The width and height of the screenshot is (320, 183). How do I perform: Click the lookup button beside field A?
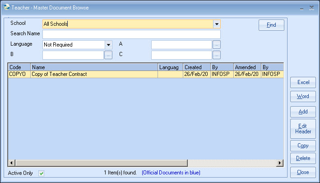[217, 45]
